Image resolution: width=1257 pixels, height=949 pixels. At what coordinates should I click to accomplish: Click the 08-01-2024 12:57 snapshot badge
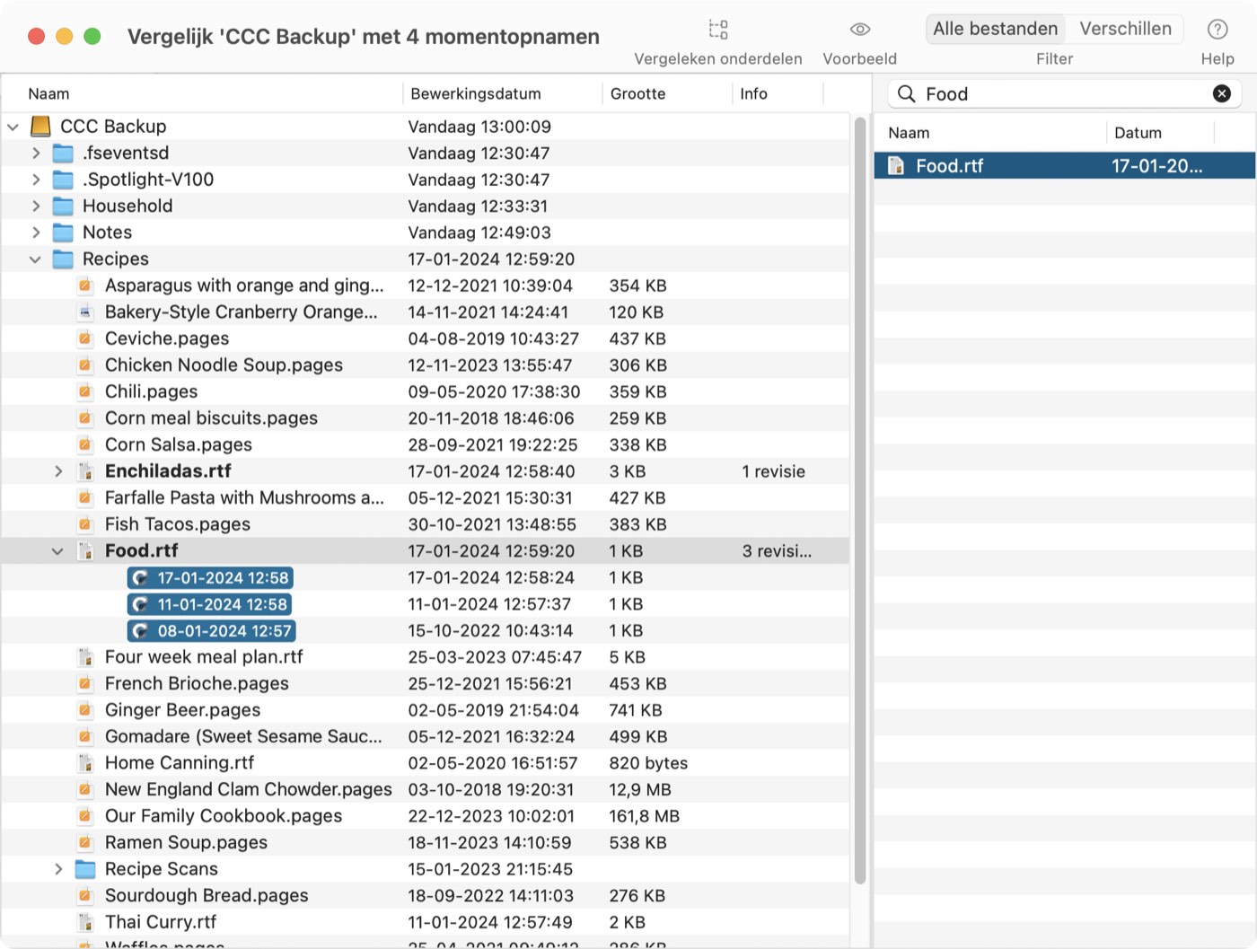pos(211,631)
